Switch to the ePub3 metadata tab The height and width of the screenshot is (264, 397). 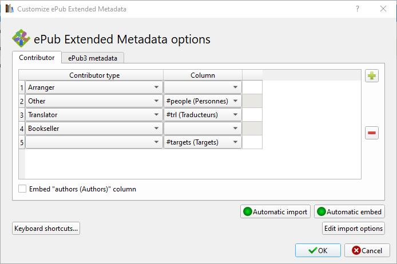click(93, 58)
